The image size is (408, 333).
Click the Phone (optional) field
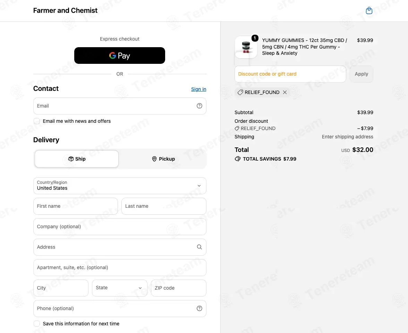tap(120, 309)
